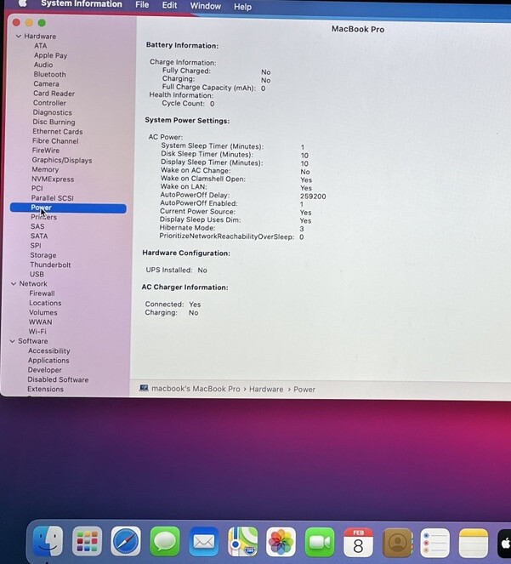Viewport: 511px width, 564px height.
Task: Open the System Information menu
Action: [x=82, y=4]
